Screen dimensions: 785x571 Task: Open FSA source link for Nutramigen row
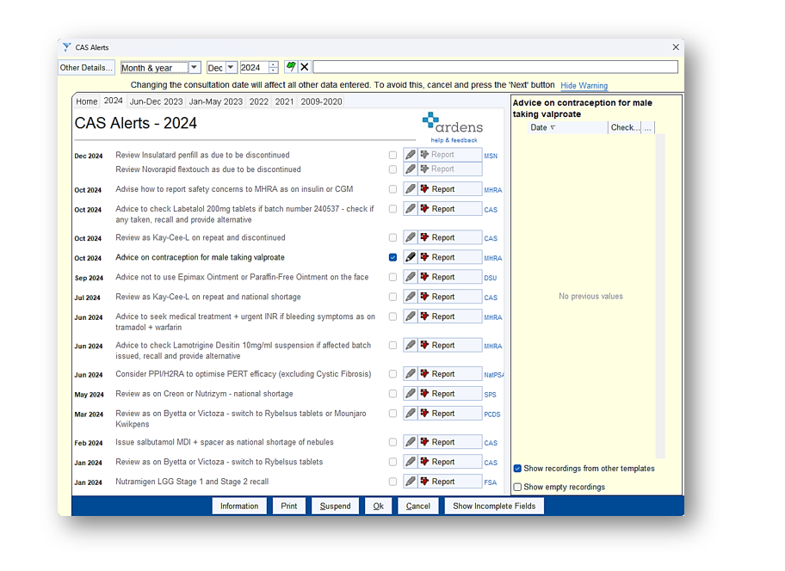point(490,482)
